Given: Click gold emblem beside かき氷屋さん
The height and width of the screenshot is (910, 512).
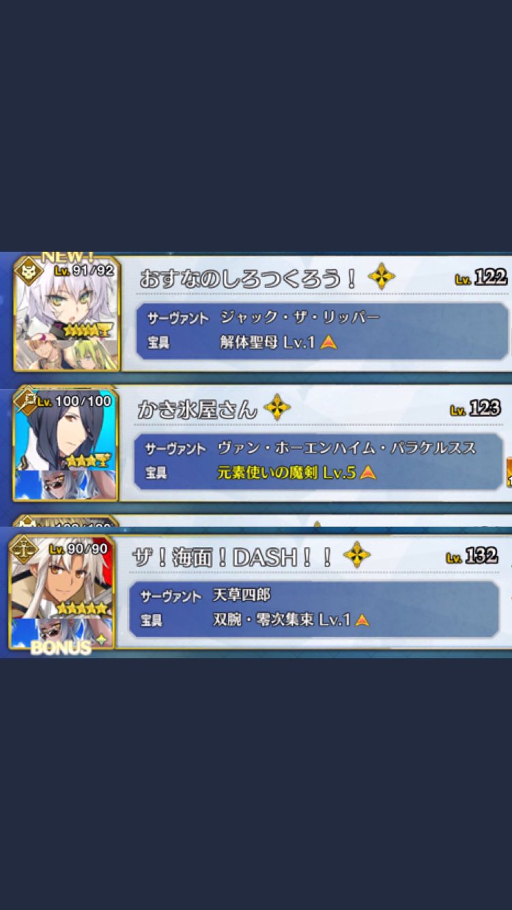Looking at the screenshot, I should pos(276,408).
